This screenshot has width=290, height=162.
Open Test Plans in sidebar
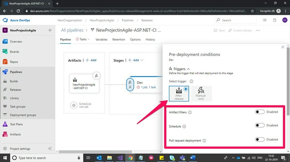(16, 124)
